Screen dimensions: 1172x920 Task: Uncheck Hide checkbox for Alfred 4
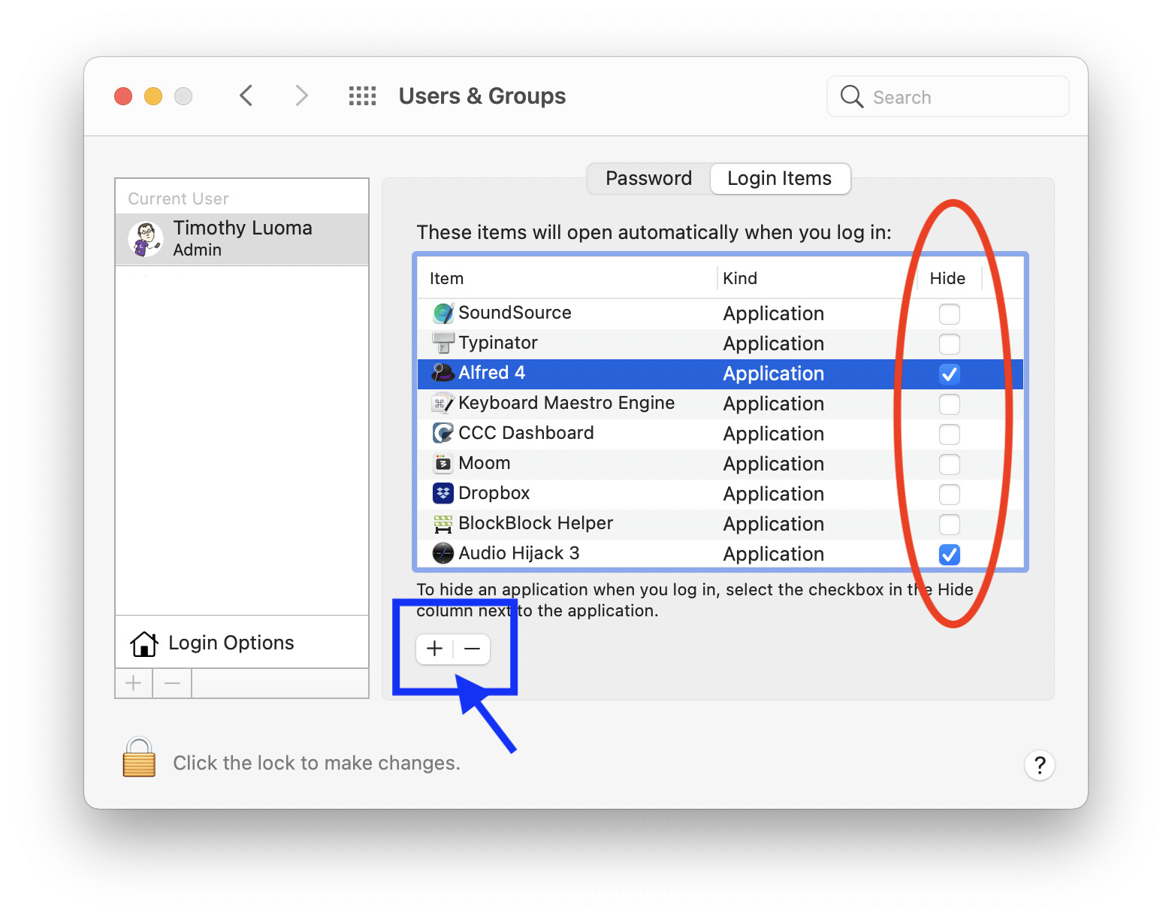949,374
